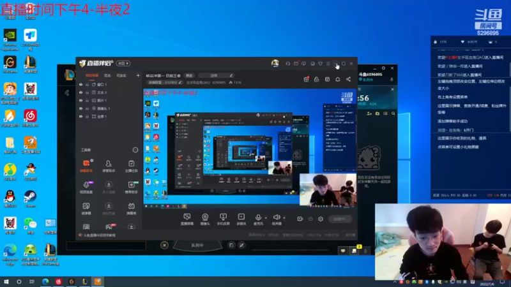Viewport: 511px width, 287px height.
Task: Click the add friend icon in League client
Action: point(369,114)
